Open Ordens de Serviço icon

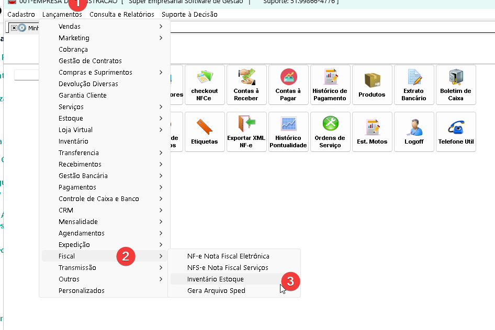coord(330,132)
